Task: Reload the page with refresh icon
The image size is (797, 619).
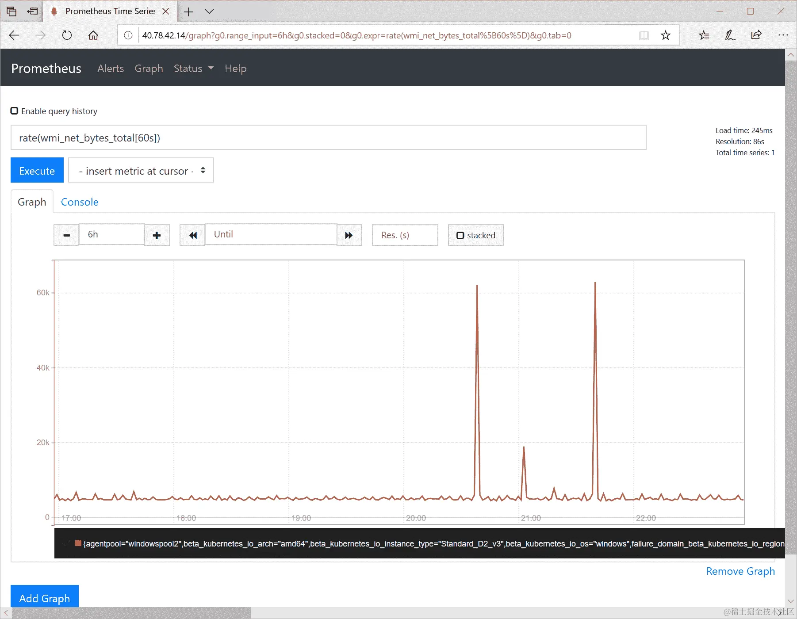Action: [x=67, y=35]
